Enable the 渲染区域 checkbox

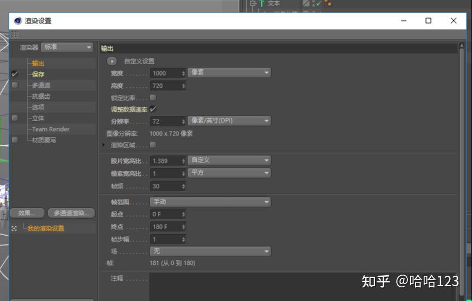click(153, 145)
